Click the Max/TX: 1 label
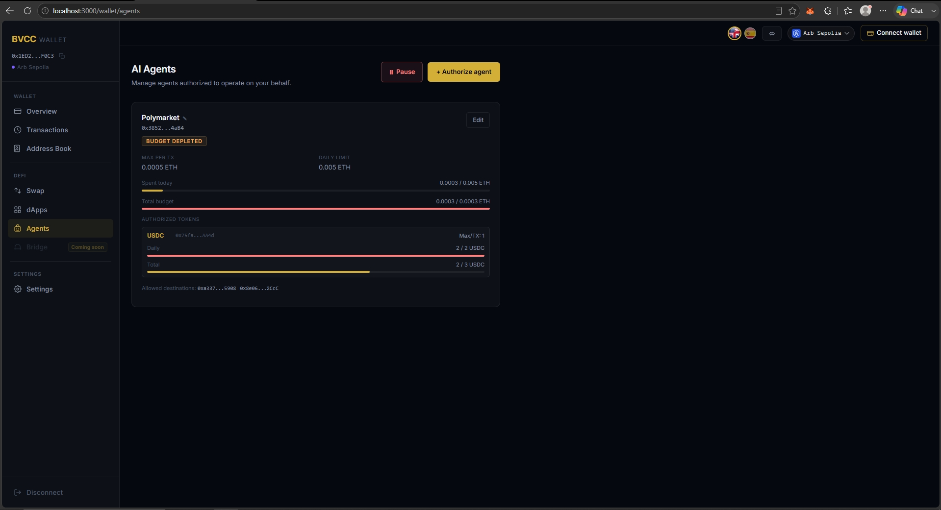The width and height of the screenshot is (941, 510). tap(472, 236)
